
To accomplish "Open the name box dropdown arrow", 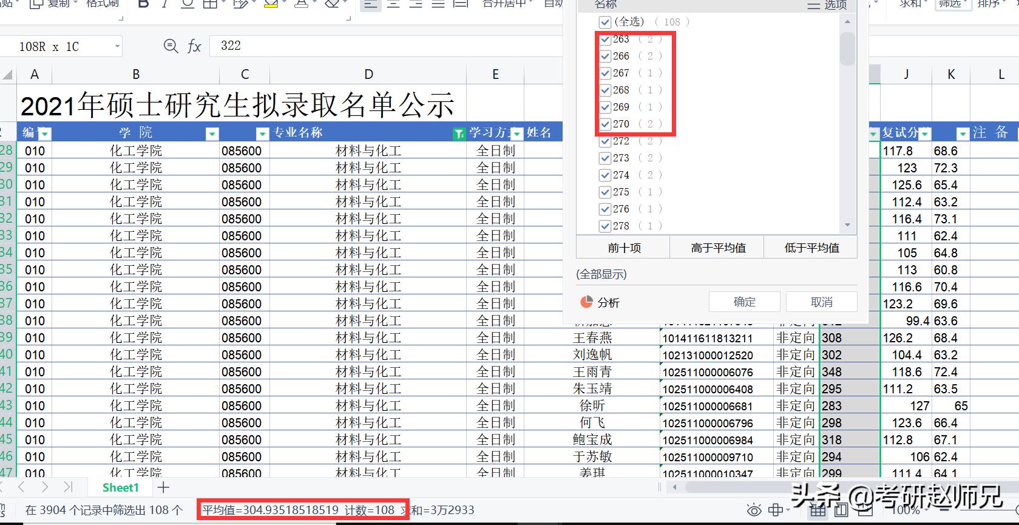I will (117, 47).
